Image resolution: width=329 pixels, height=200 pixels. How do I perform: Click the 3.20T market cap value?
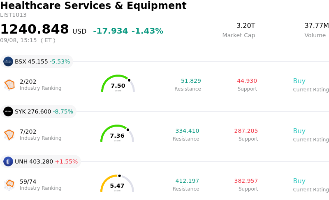[246, 25]
